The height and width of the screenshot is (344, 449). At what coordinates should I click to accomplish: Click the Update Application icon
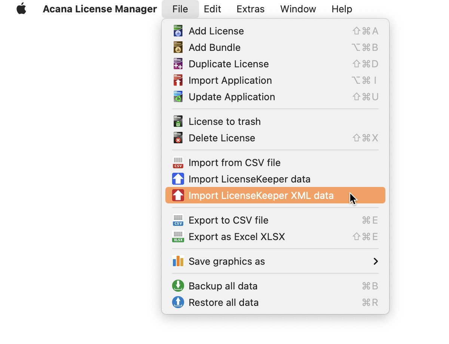(178, 97)
